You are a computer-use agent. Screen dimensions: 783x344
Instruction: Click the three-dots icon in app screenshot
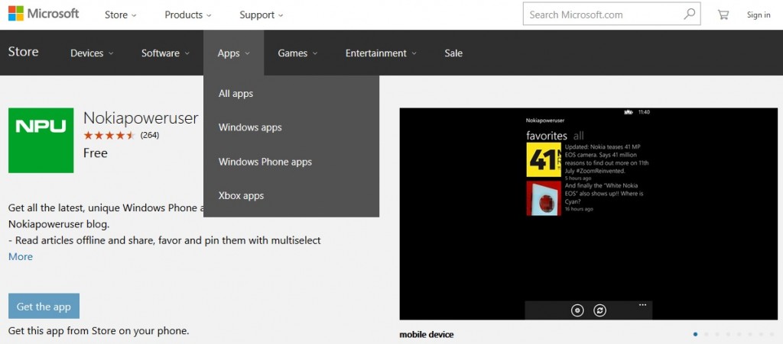[x=642, y=304]
